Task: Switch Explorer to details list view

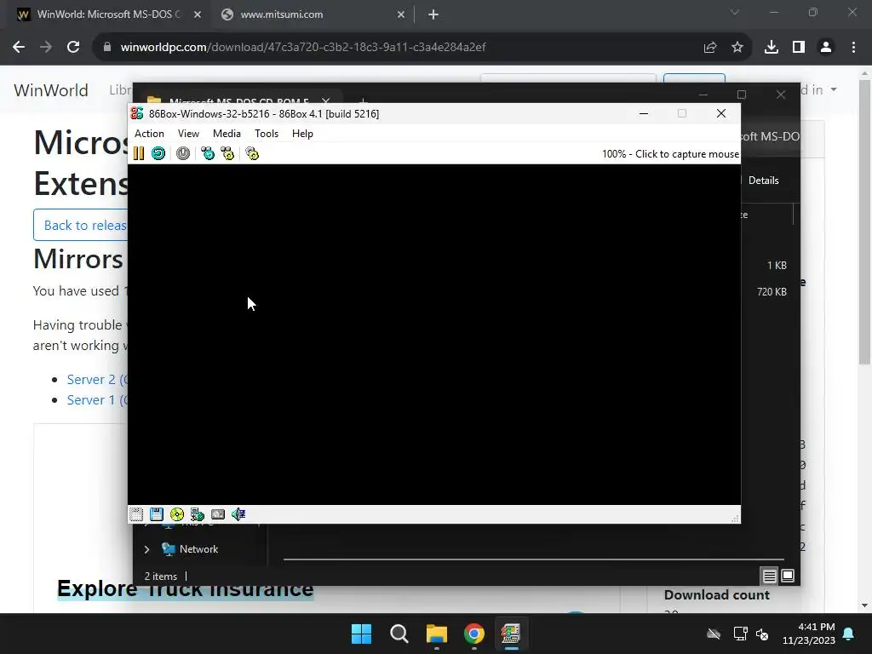Action: [769, 576]
